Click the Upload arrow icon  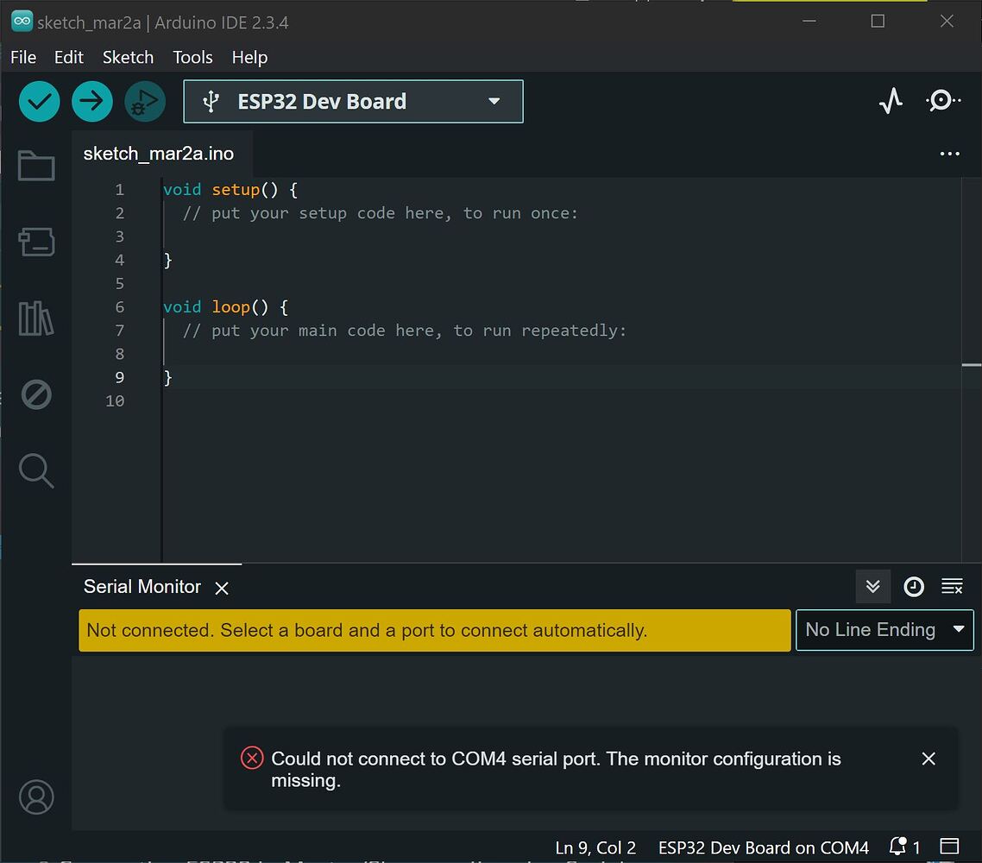[x=91, y=101]
